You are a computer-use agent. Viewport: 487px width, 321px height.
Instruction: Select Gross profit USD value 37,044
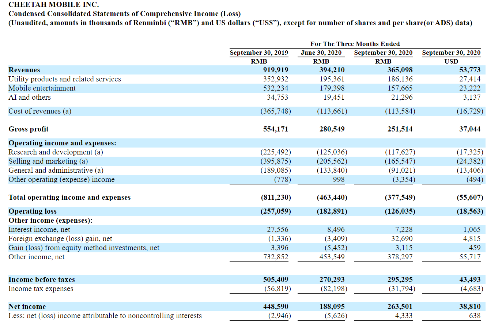pyautogui.click(x=470, y=129)
